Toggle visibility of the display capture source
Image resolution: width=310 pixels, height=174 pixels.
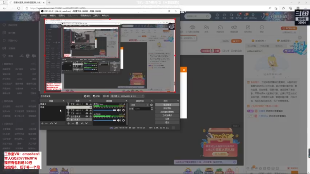click(x=87, y=116)
